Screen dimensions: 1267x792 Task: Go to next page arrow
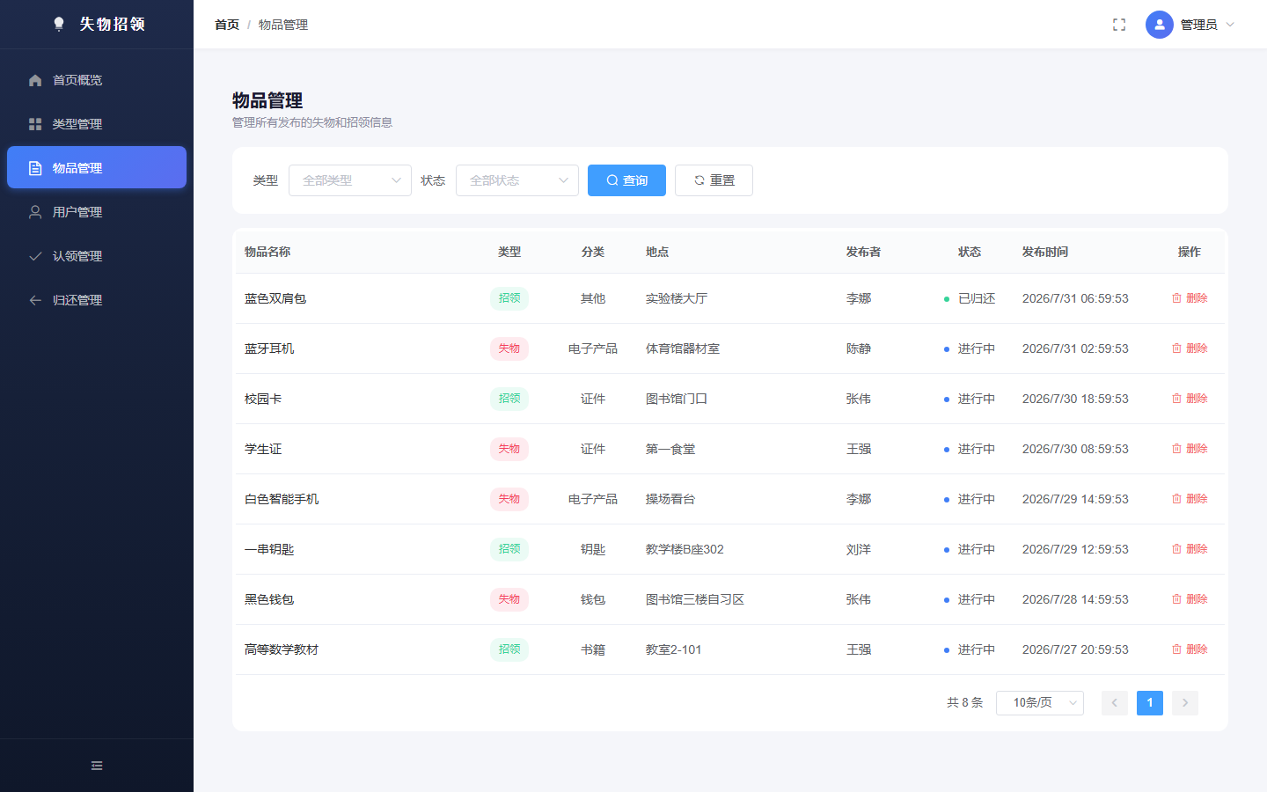[x=1185, y=702]
